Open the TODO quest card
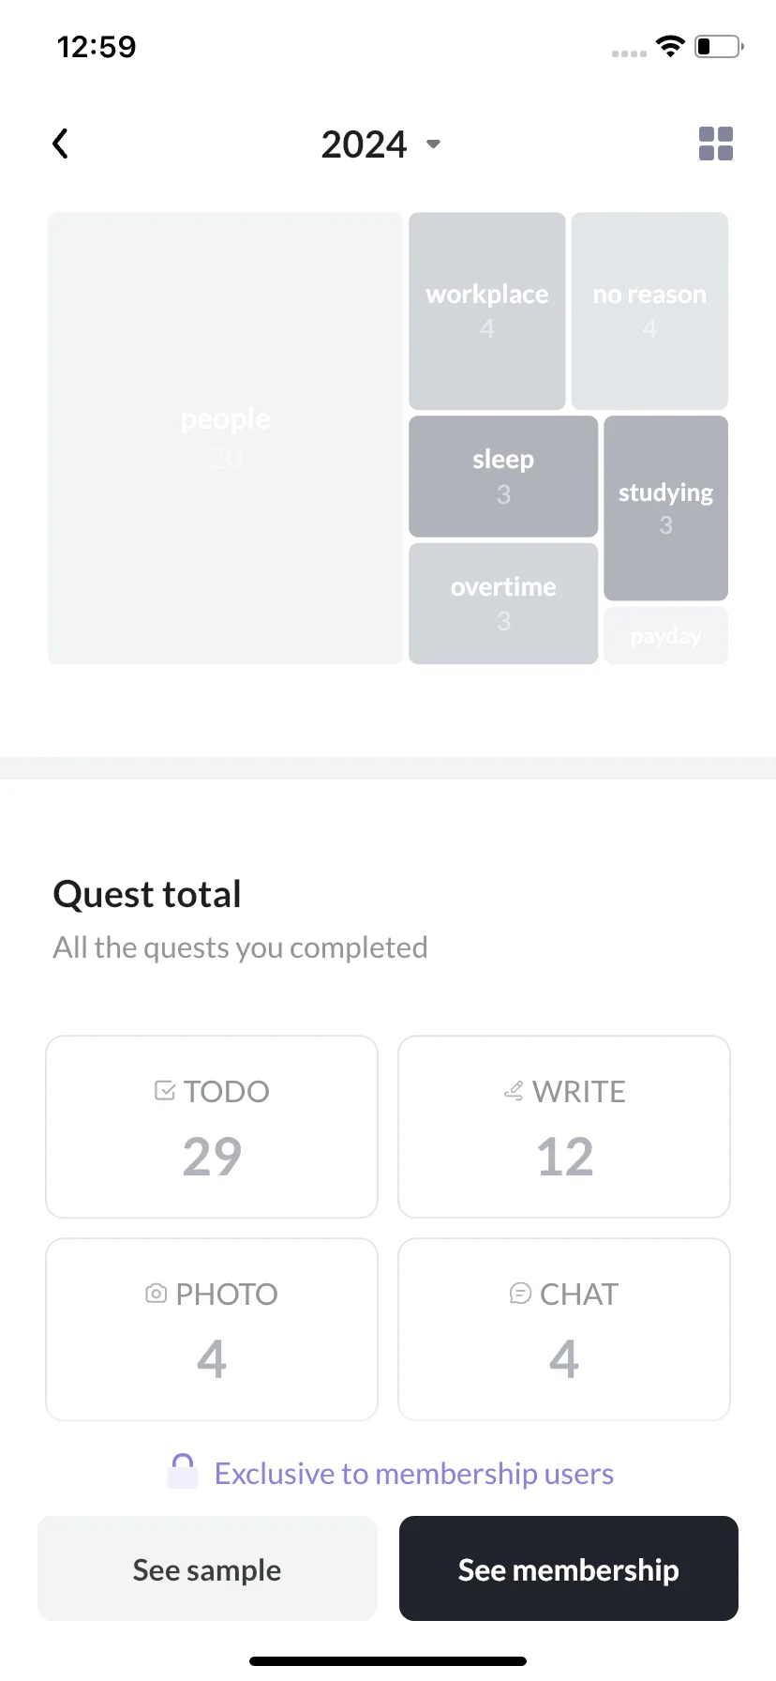This screenshot has width=776, height=1681. pos(212,1127)
